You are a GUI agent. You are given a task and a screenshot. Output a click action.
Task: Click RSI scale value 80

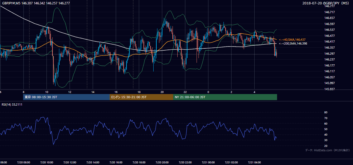(326, 112)
